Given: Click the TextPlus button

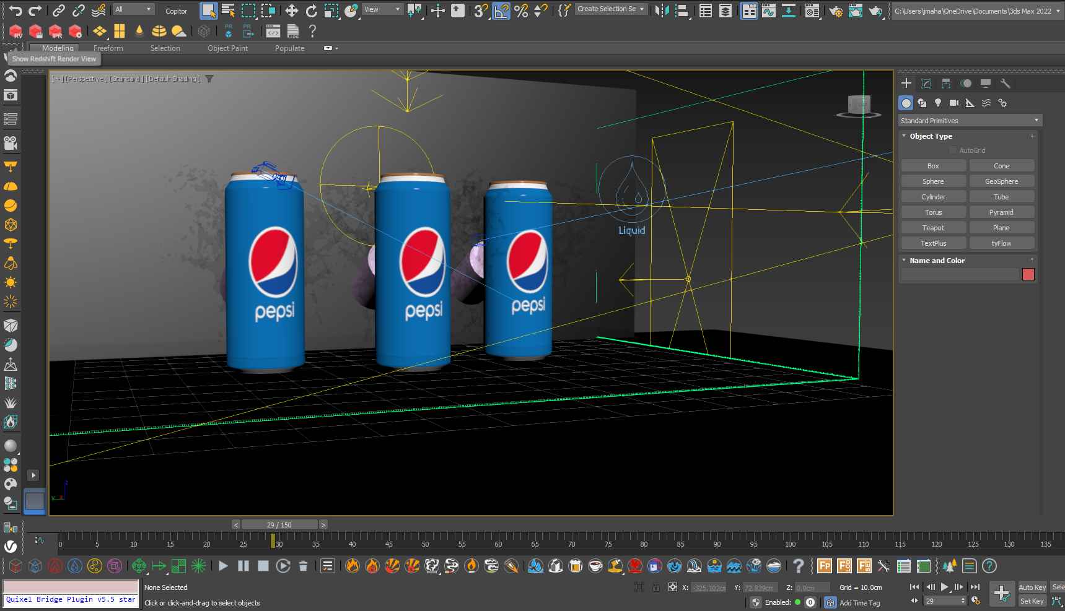Looking at the screenshot, I should point(933,243).
